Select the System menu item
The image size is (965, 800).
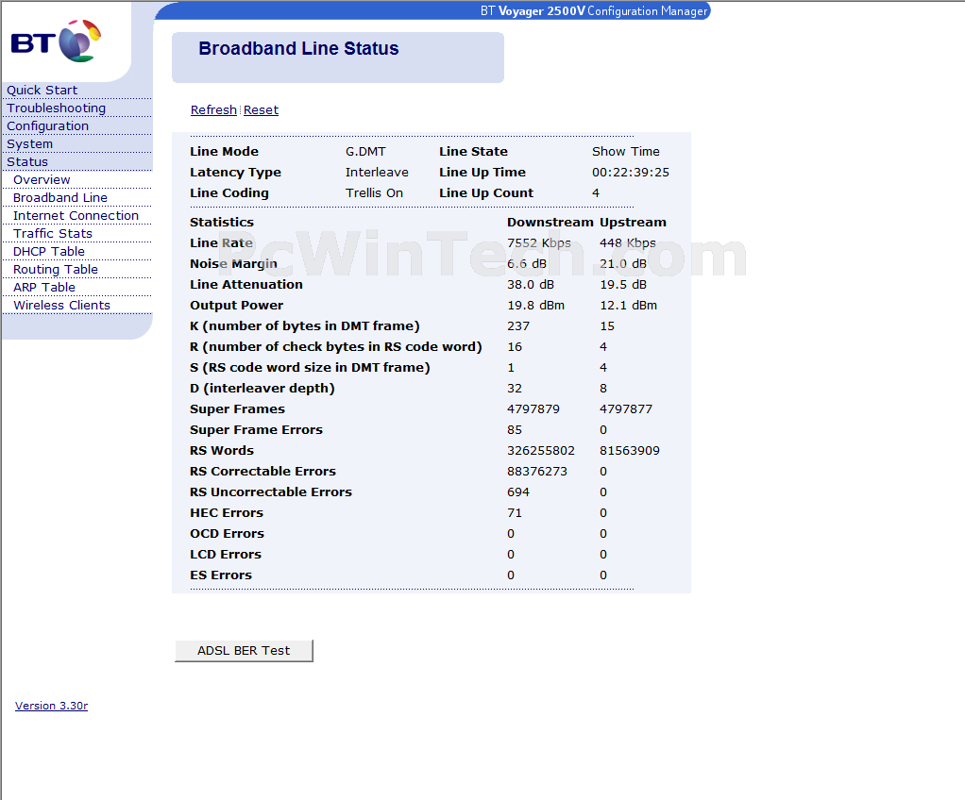point(29,144)
